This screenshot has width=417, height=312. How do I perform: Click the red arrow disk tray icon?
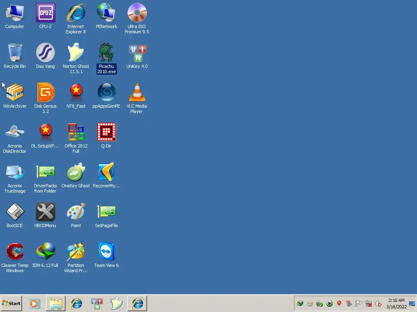click(x=349, y=303)
